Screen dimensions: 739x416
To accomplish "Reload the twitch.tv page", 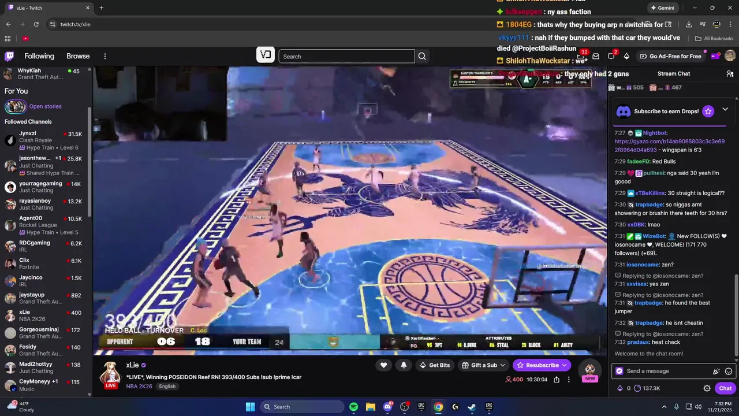I will 36,24.
